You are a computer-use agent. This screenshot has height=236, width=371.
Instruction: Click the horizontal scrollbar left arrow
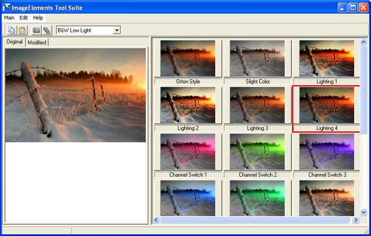tap(156, 220)
